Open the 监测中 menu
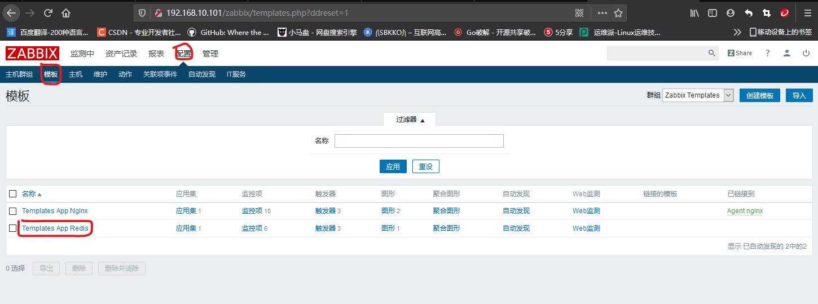Viewport: 818px width, 304px height. 82,54
